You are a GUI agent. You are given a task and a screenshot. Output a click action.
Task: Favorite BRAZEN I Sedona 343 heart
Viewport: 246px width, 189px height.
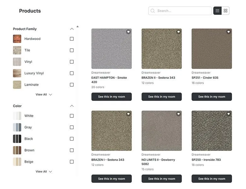click(128, 114)
